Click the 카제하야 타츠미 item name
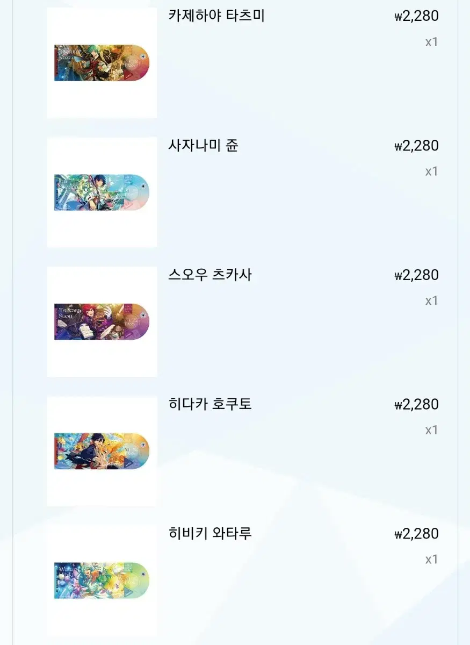 click(x=216, y=16)
